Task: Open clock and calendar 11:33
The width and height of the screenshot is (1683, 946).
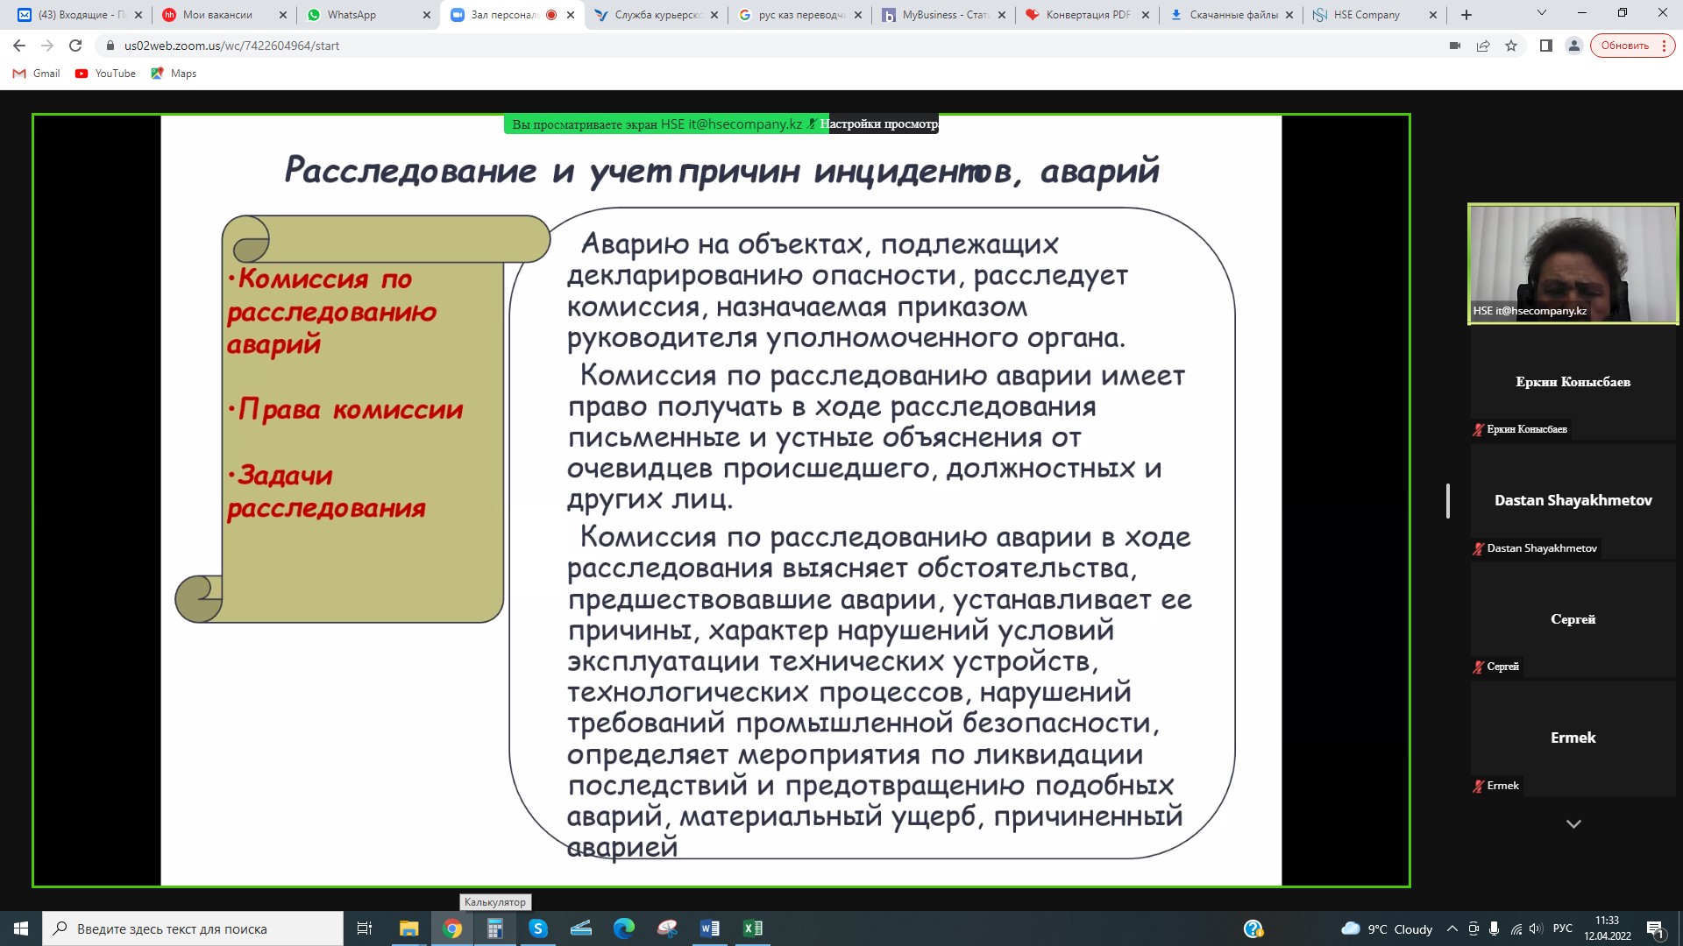Action: click(x=1608, y=928)
